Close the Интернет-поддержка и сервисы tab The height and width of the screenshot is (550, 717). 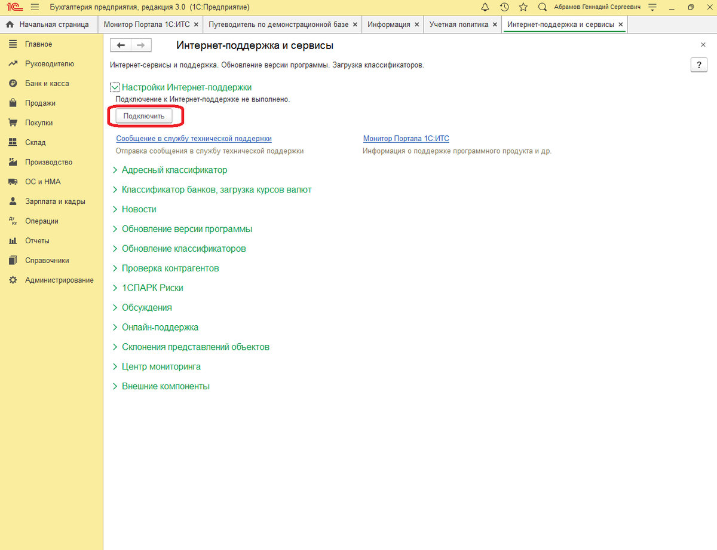[x=621, y=25]
